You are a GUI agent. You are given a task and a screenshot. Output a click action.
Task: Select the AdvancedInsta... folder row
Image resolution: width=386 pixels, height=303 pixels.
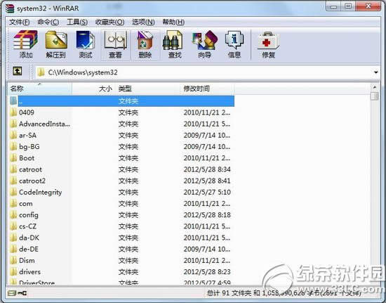coord(121,124)
